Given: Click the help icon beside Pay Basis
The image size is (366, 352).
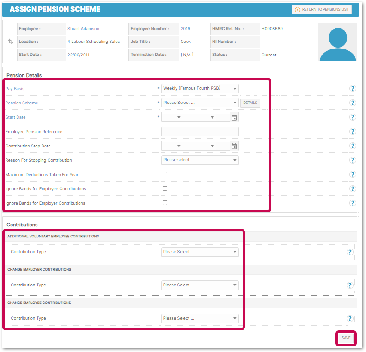Looking at the screenshot, I should pos(353,89).
